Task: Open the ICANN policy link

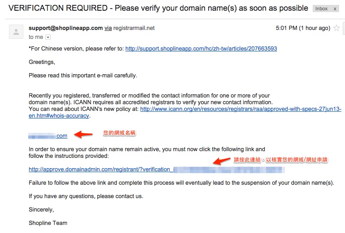Action: pyautogui.click(x=241, y=109)
